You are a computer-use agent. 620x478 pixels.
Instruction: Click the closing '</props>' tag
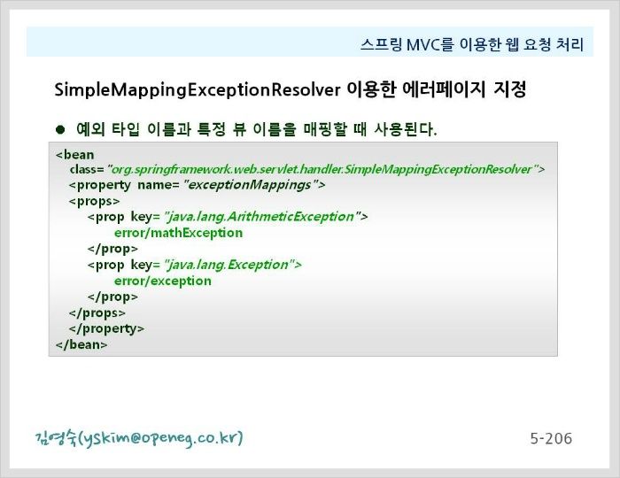(x=97, y=312)
